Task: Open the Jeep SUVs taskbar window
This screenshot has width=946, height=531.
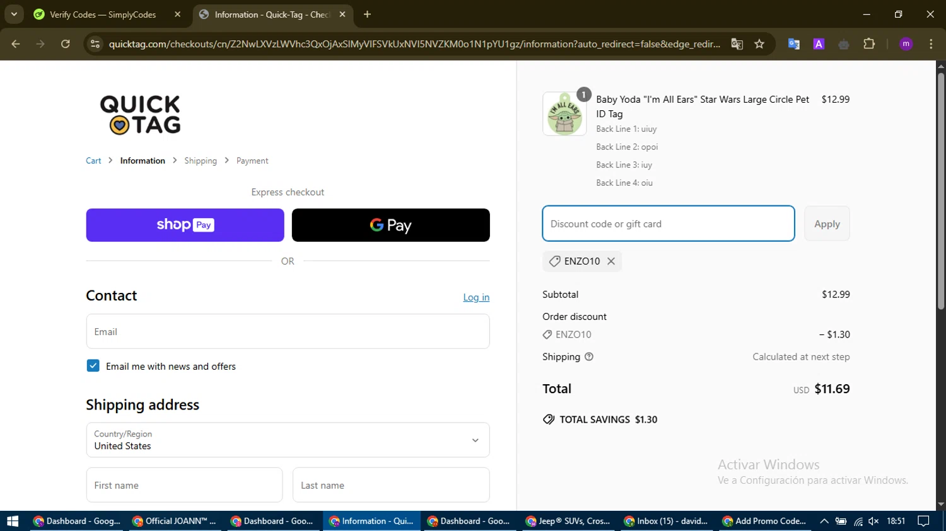Action: (568, 521)
